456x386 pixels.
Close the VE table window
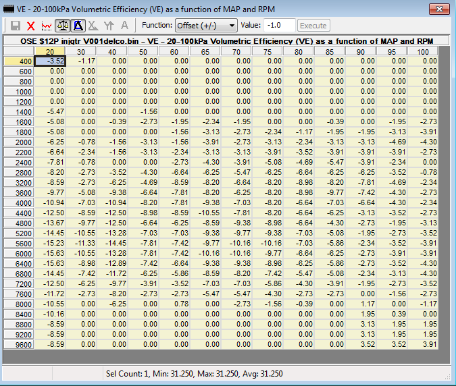tap(439, 9)
